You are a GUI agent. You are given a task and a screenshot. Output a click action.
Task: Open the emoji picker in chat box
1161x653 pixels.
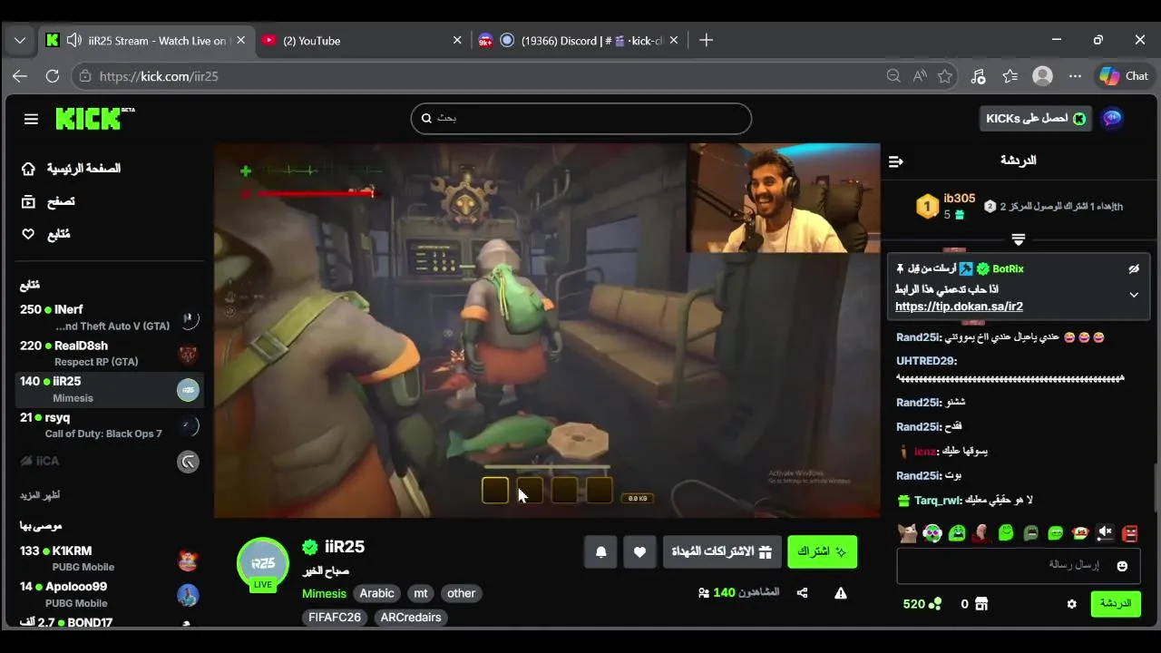pyautogui.click(x=1122, y=566)
